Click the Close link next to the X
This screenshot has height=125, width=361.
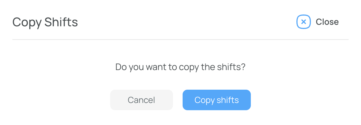pos(327,22)
